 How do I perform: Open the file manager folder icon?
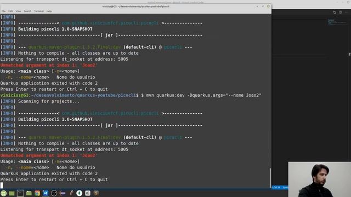(29, 193)
